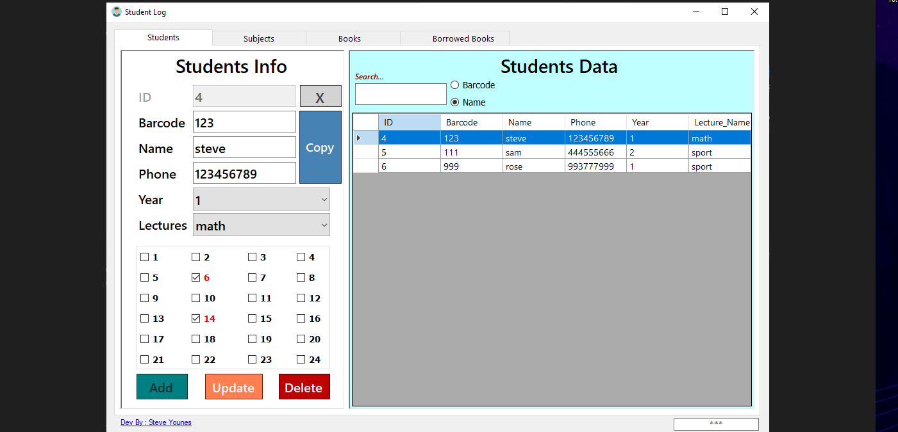
Task: Click the X clear button beside ID
Action: (320, 97)
